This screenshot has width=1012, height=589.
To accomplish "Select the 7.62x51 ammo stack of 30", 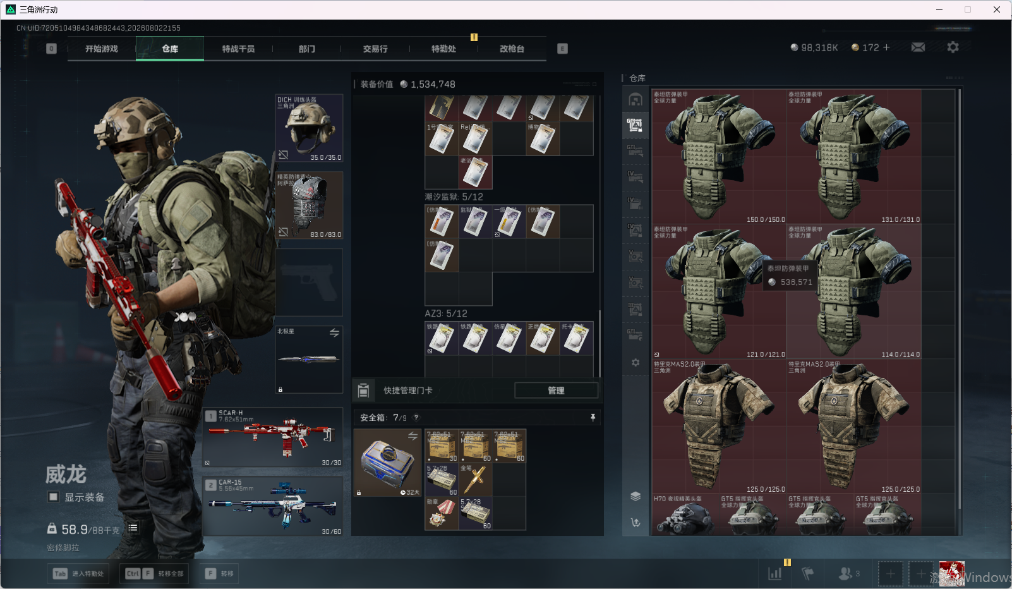I will (x=442, y=446).
